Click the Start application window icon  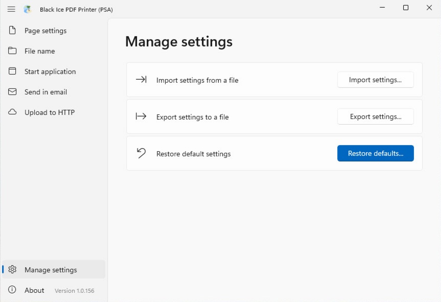click(12, 71)
